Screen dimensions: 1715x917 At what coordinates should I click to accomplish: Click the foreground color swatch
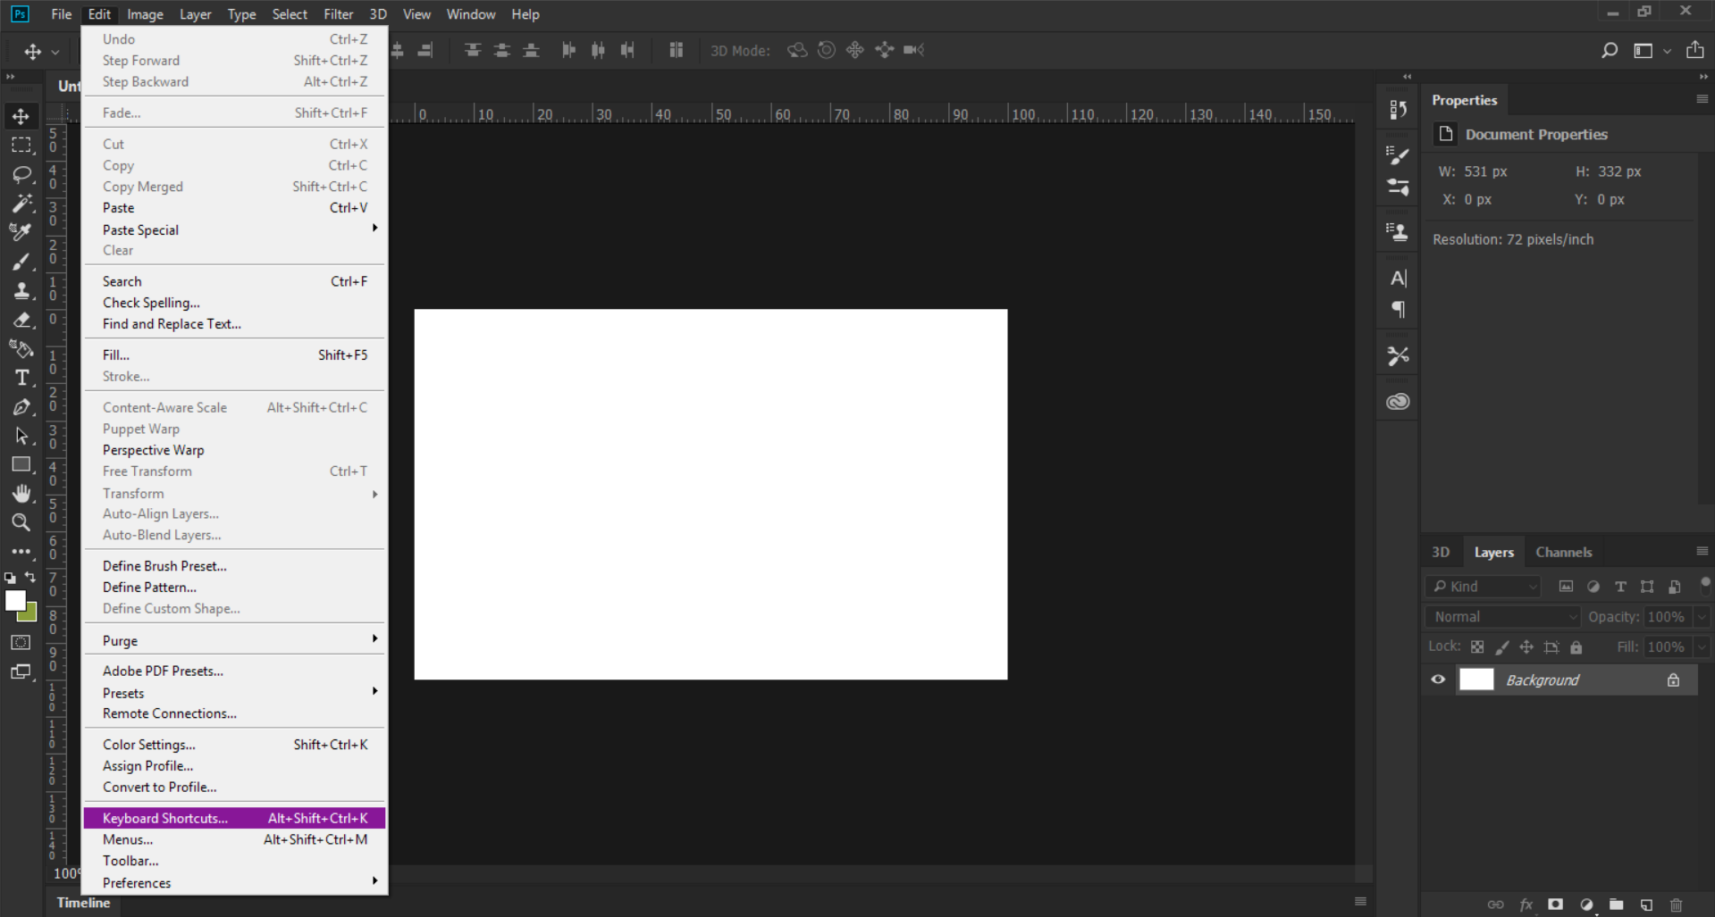click(15, 601)
